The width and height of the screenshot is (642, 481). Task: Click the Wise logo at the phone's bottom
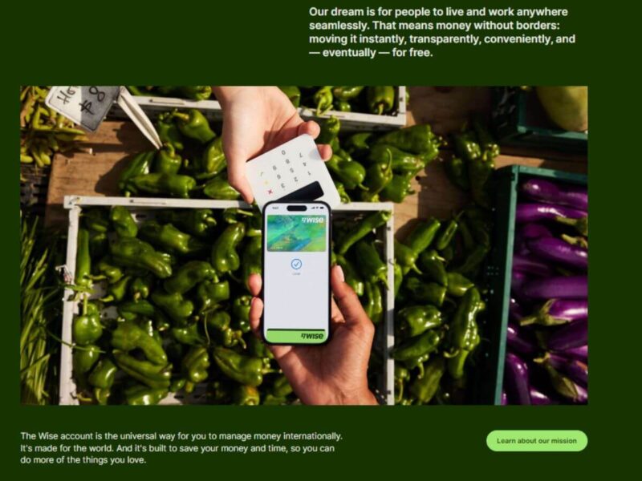click(x=312, y=336)
